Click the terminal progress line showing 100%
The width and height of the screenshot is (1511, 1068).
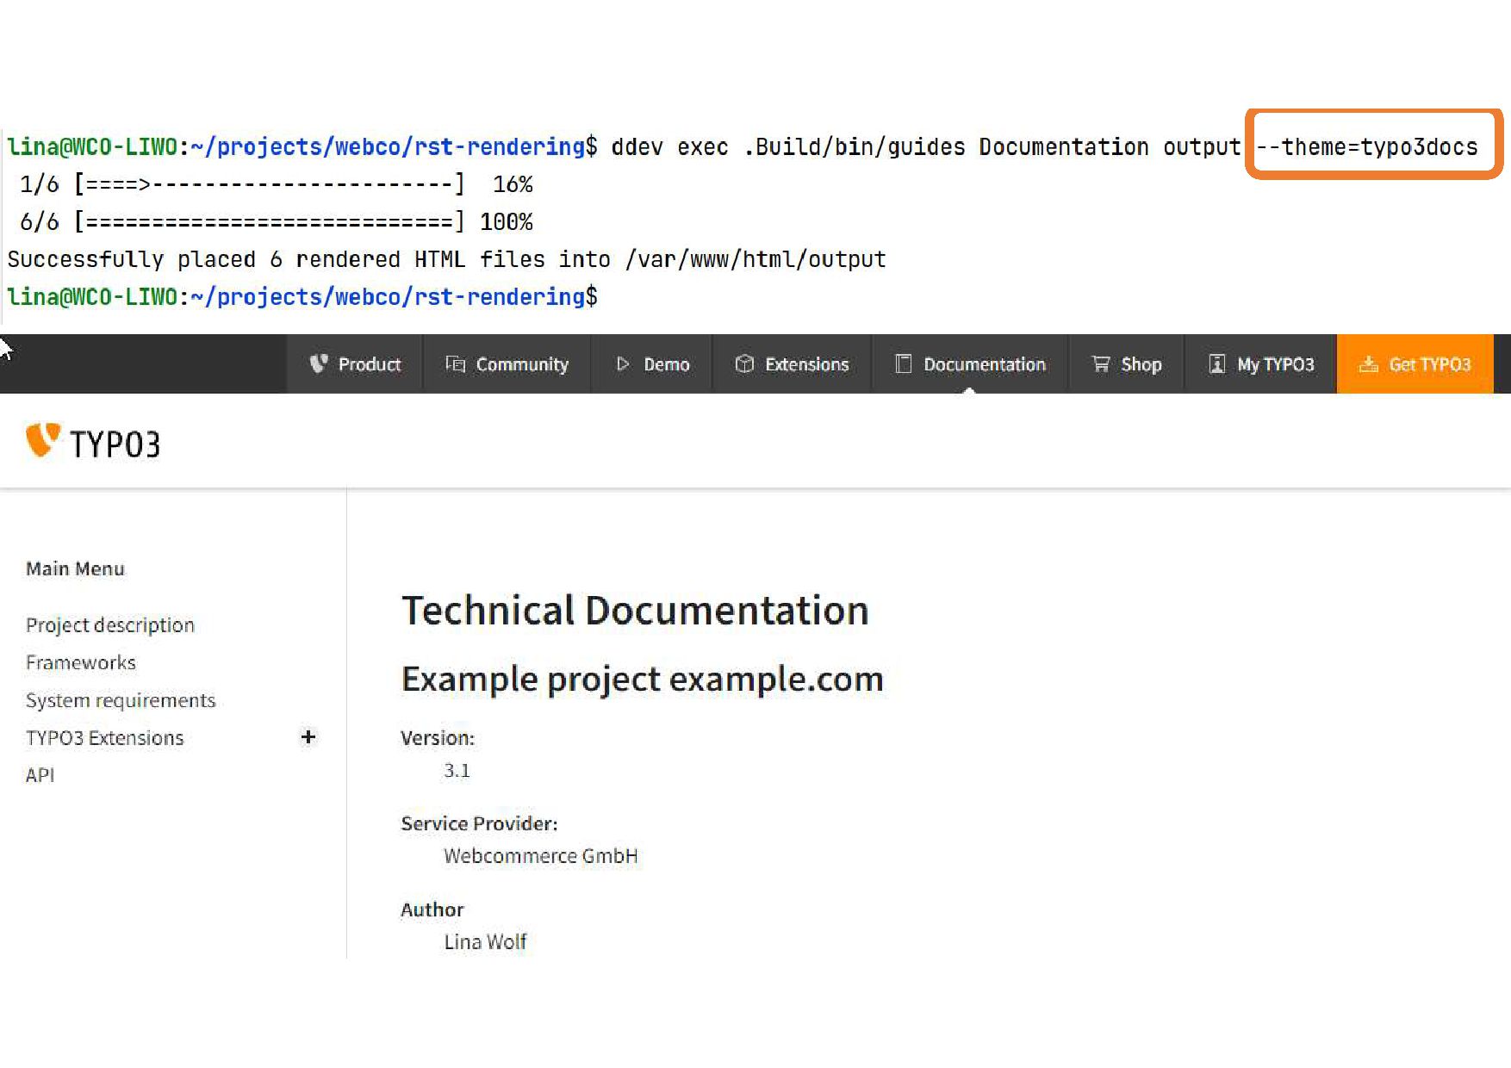[x=277, y=222]
